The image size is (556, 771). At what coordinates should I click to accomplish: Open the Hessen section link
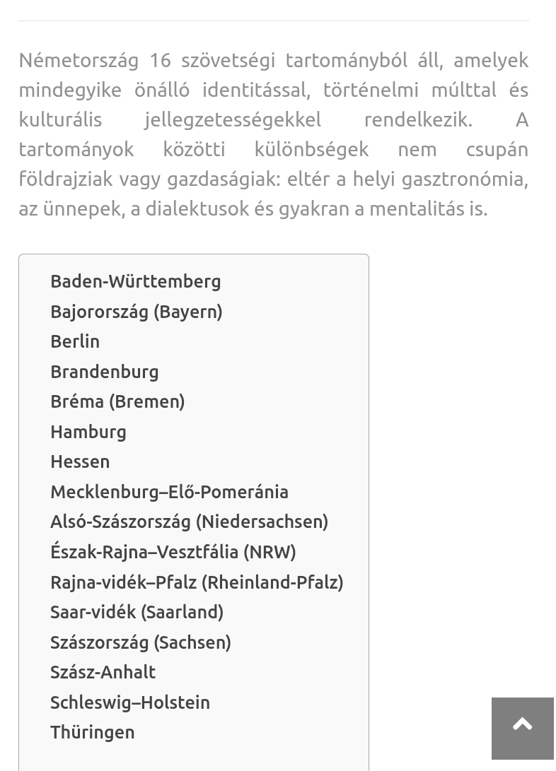80,461
